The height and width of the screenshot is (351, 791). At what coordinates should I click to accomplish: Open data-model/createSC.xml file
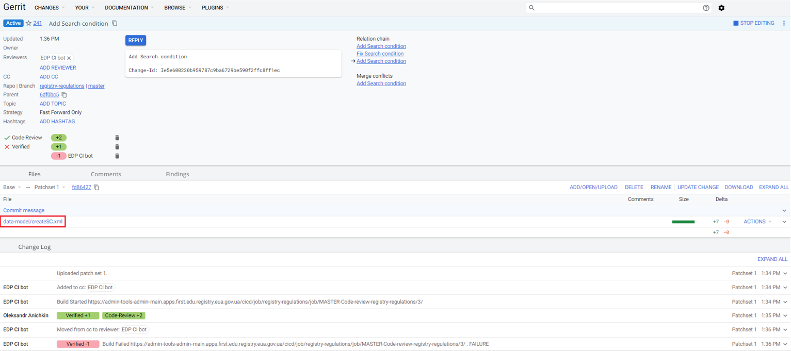[33, 222]
